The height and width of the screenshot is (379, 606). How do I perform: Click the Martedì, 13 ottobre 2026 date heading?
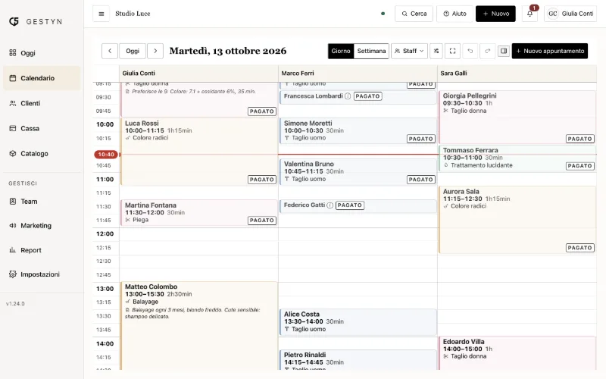pyautogui.click(x=228, y=51)
